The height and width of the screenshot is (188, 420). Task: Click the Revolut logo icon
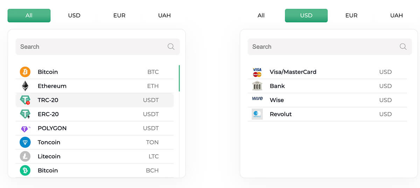click(x=257, y=114)
